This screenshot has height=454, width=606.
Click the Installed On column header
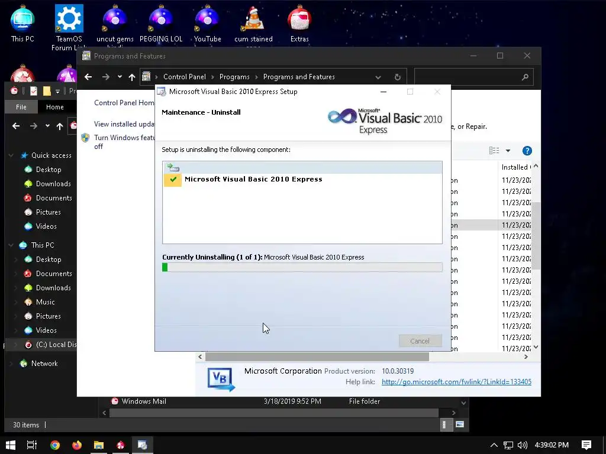[516, 167]
